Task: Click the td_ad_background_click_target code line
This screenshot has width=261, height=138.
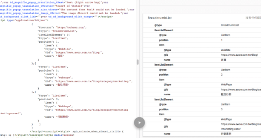Action: pyautogui.click(x=56, y=17)
